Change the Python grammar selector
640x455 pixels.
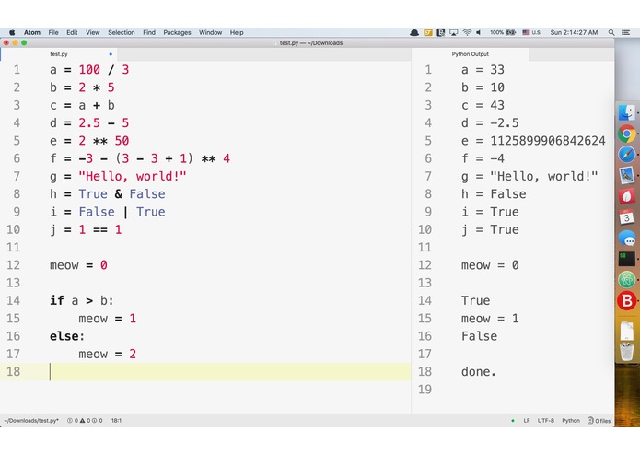pyautogui.click(x=571, y=420)
